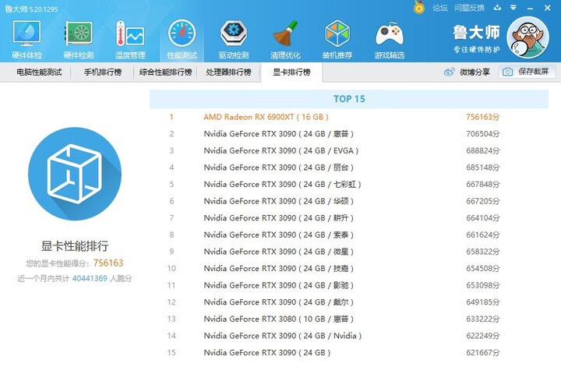Switch to 手机排行榜 tab
Viewport: 561px width, 374px height.
coord(103,72)
